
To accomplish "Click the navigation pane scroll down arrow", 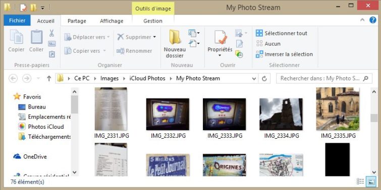I will [x=74, y=172].
